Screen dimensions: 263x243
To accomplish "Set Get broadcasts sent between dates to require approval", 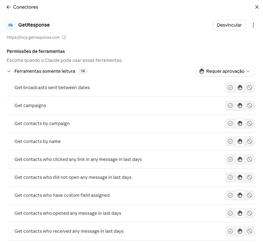I will point(240,88).
